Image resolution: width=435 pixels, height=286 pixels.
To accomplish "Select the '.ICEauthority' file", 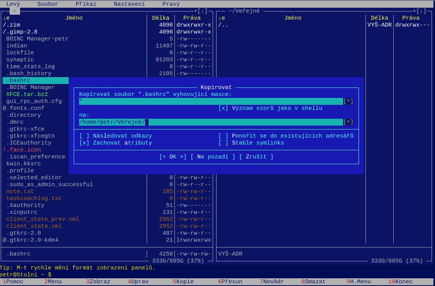I will click(29, 143).
